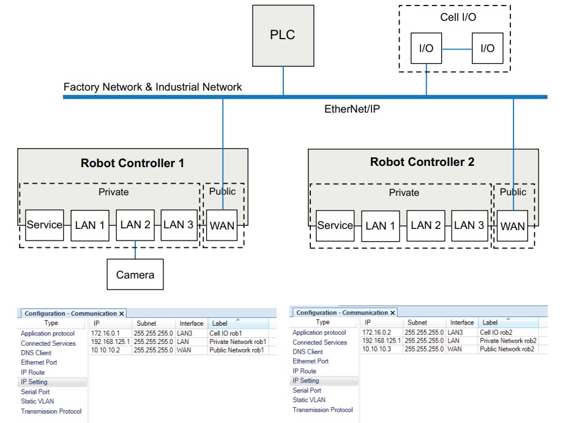Select WAN box of Robot Controller 2
Image resolution: width=563 pixels, height=423 pixels.
click(512, 226)
